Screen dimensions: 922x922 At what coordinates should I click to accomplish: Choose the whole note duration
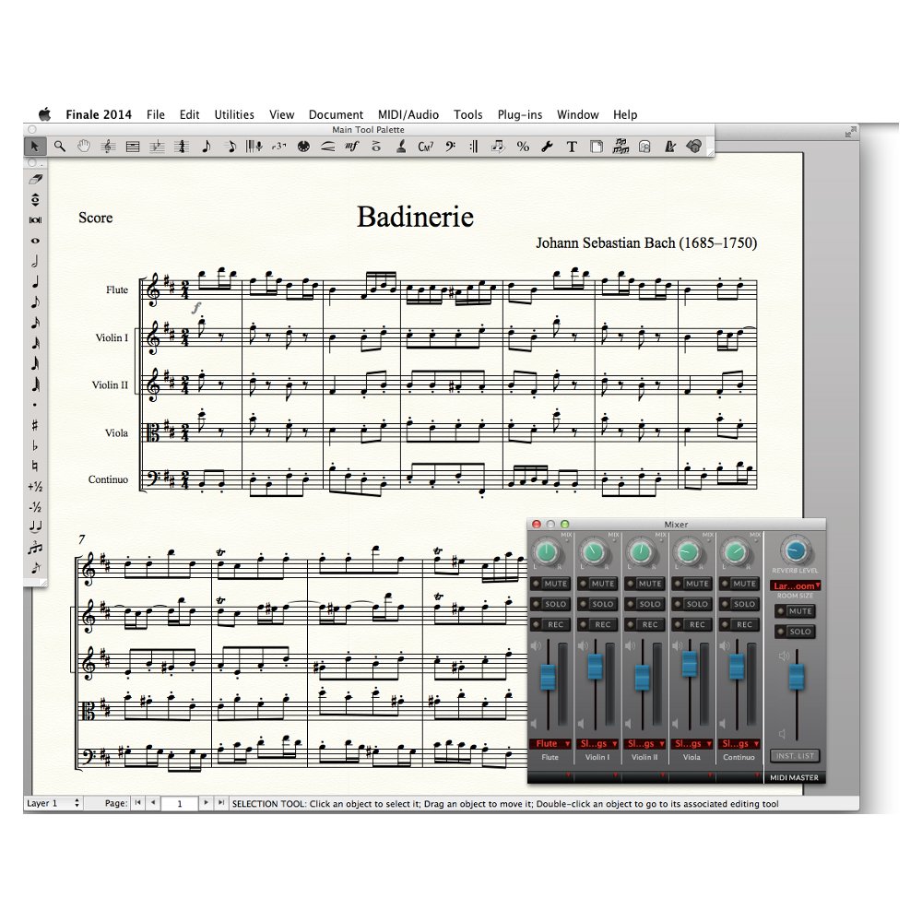35,241
